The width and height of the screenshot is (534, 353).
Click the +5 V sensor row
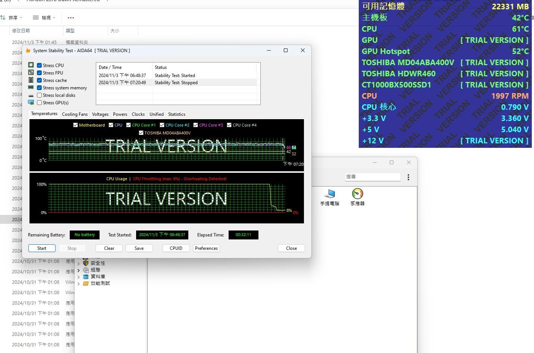click(x=445, y=129)
